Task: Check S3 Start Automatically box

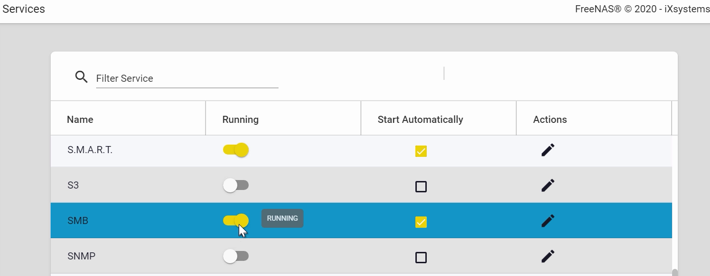Action: 421,187
